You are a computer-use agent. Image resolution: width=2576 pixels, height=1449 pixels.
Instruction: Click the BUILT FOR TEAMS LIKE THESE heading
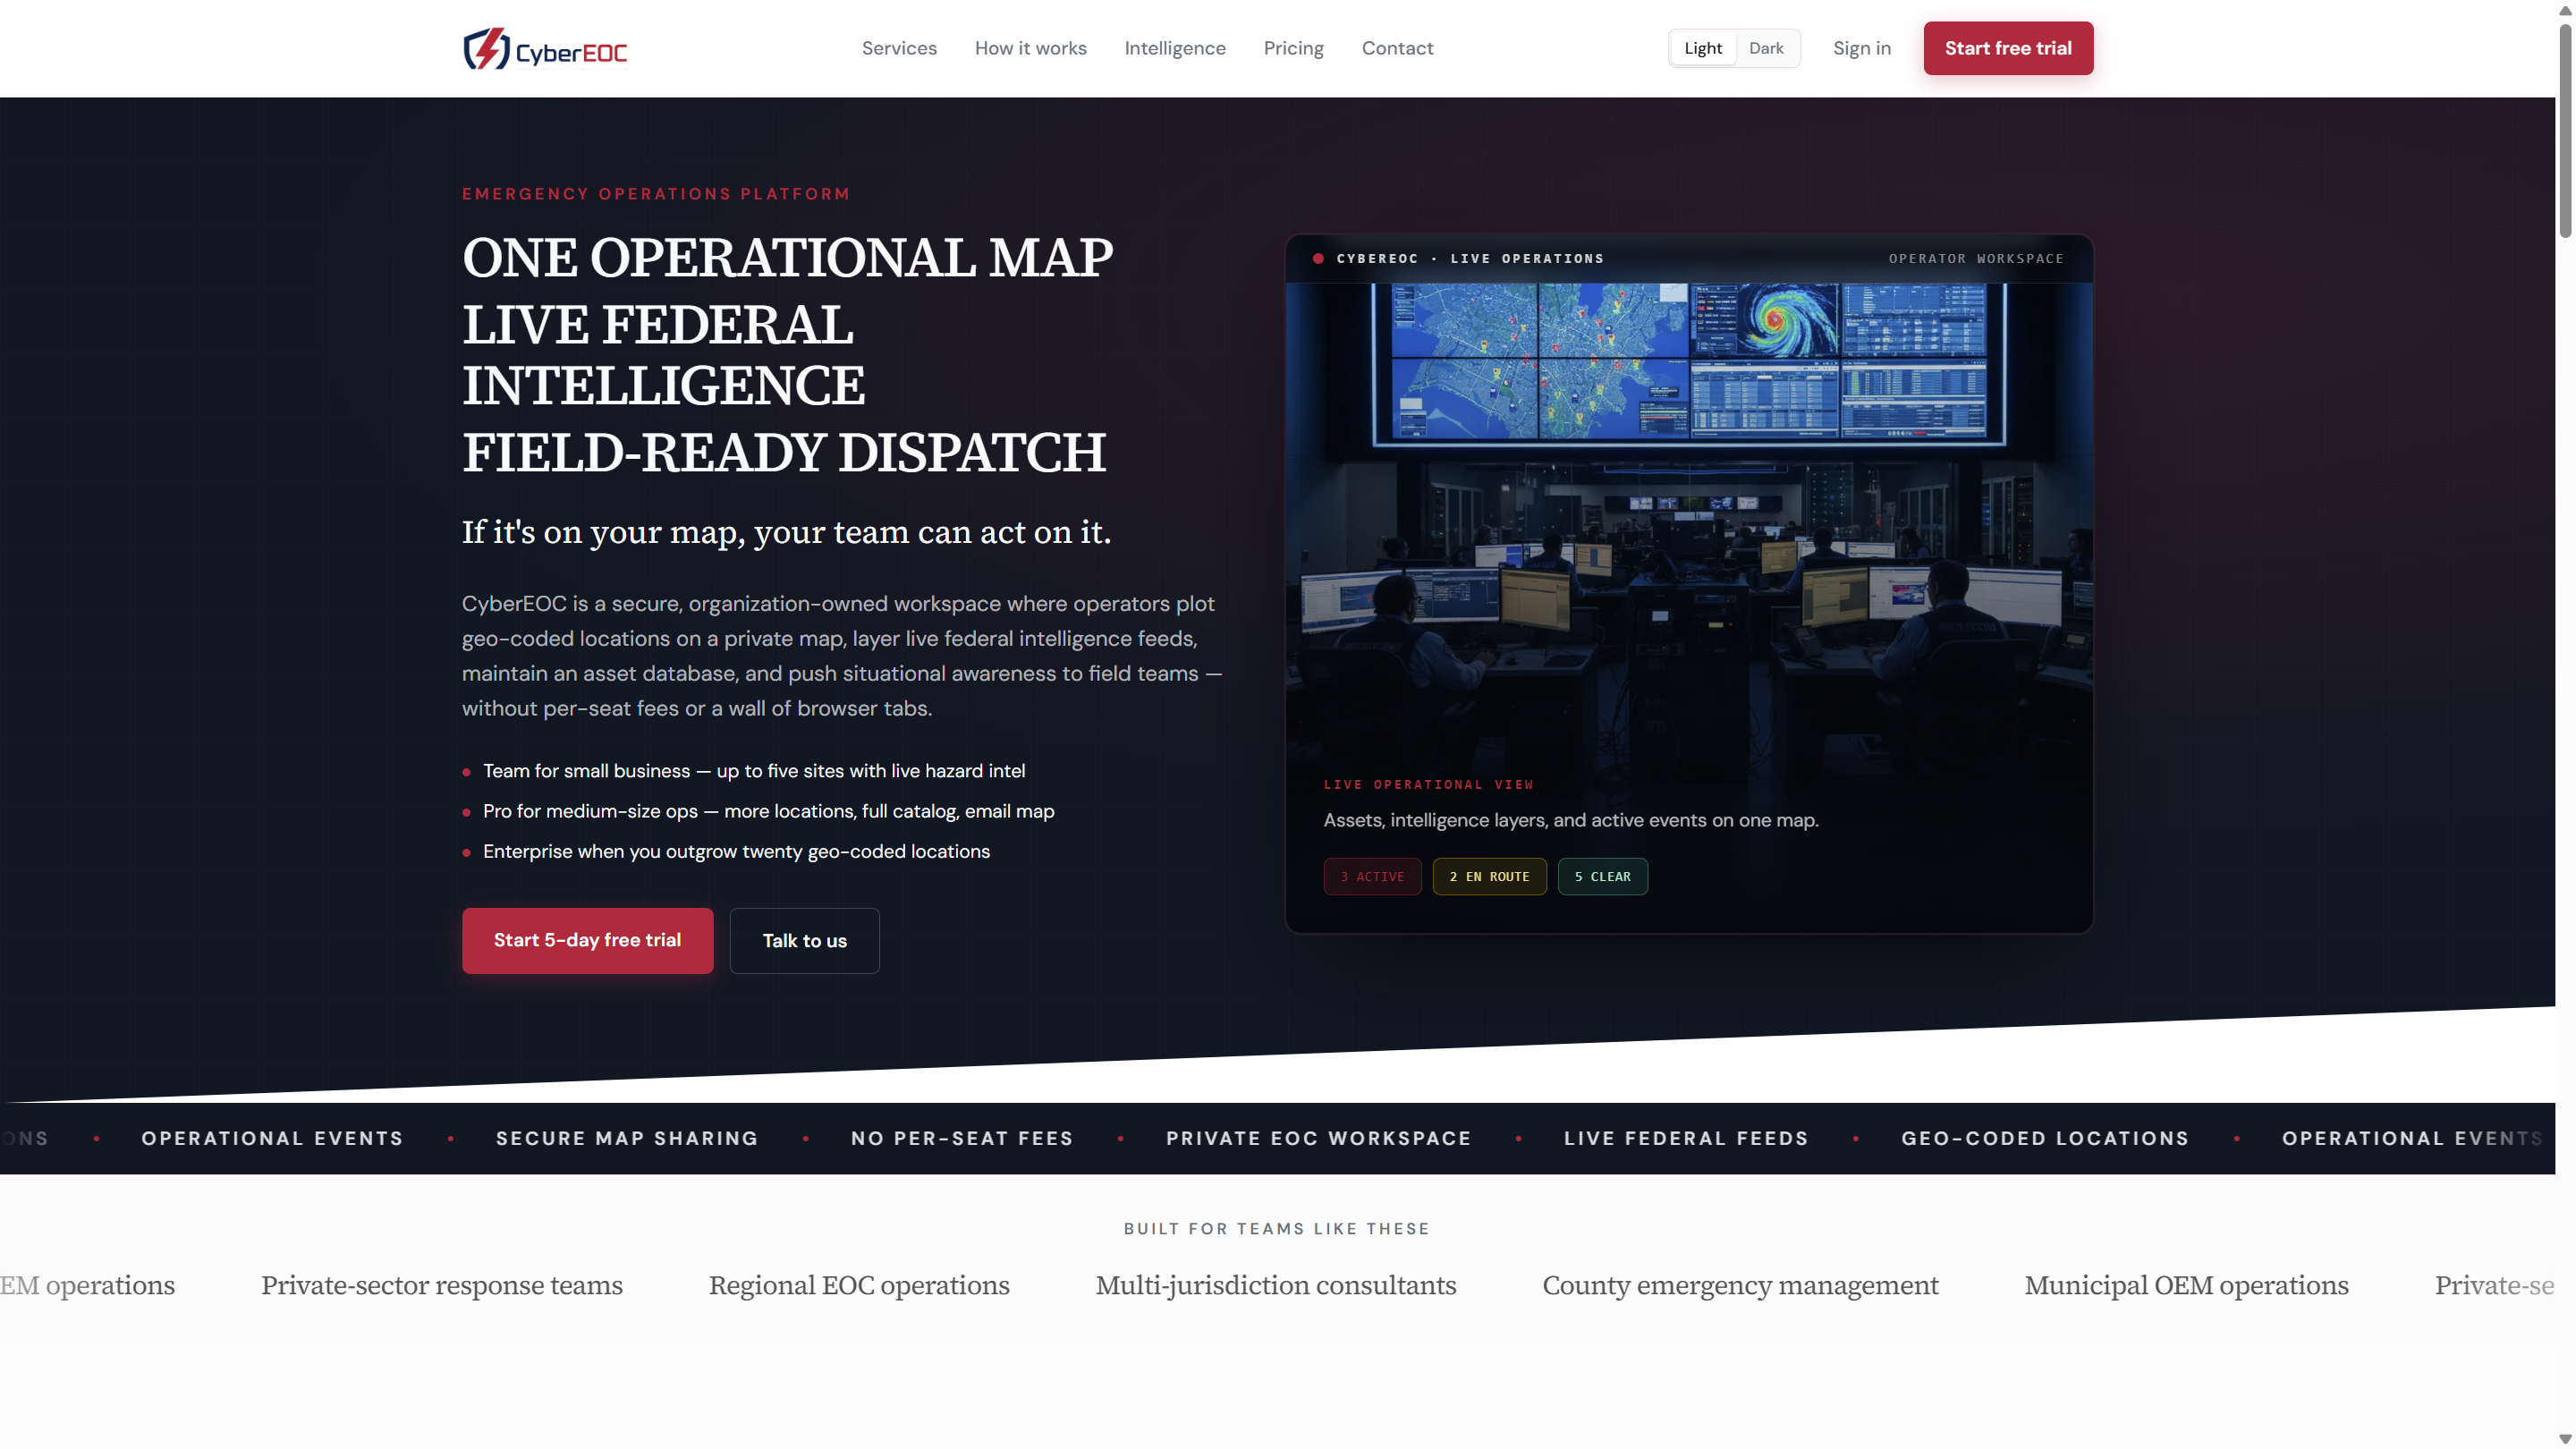click(1277, 1229)
